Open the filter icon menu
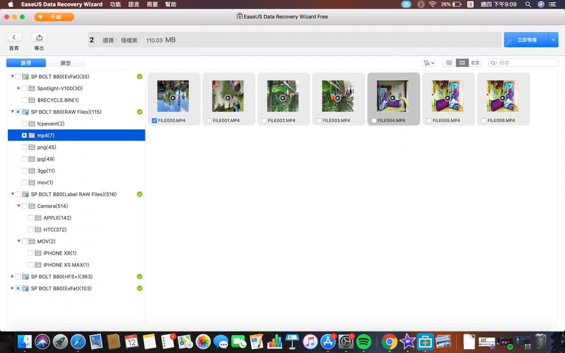 click(x=428, y=63)
